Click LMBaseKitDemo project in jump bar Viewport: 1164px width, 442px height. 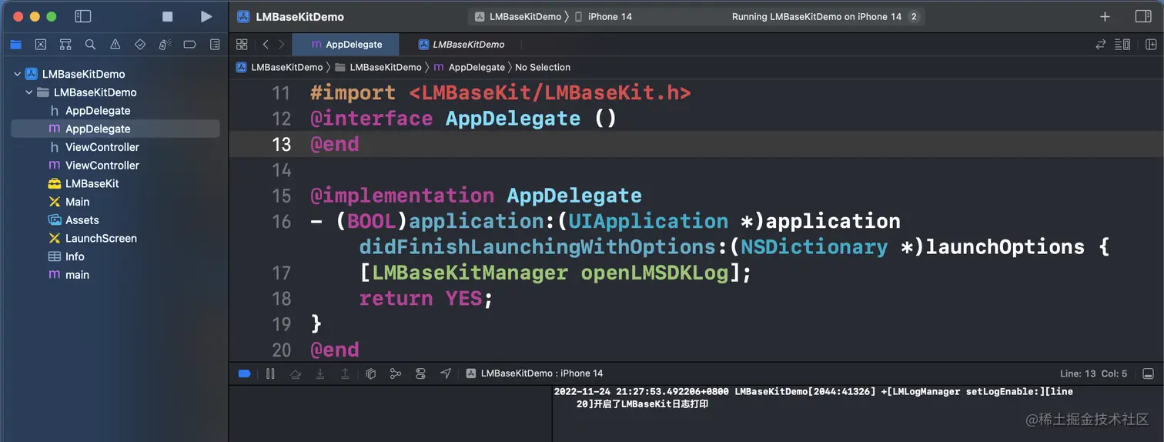pos(279,67)
